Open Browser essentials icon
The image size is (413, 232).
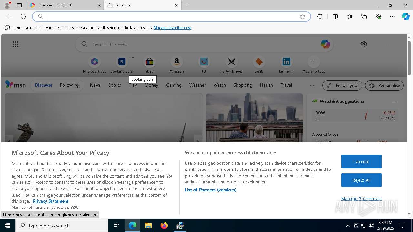click(x=378, y=16)
